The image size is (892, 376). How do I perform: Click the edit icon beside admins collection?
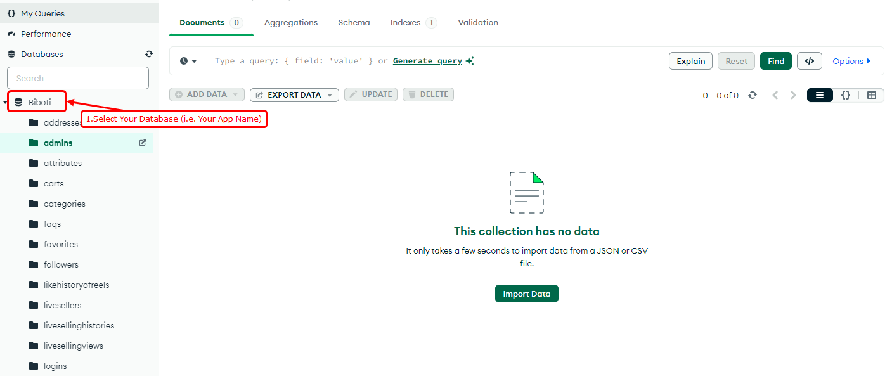141,142
